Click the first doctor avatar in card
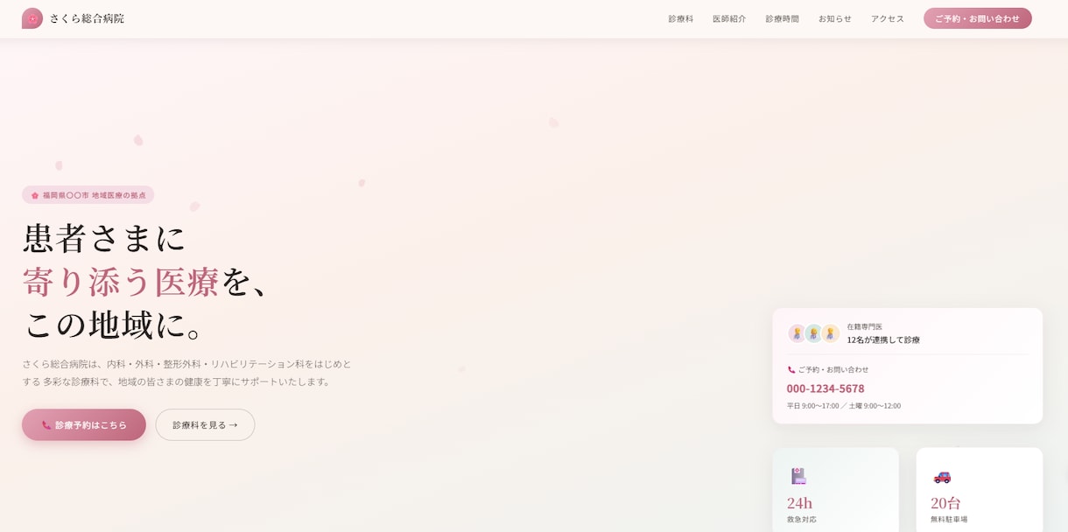 pyautogui.click(x=797, y=333)
